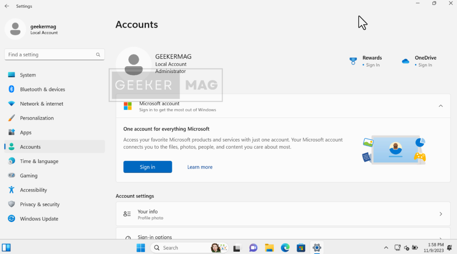Click the blue Sign in button
This screenshot has width=457, height=254.
click(x=148, y=167)
